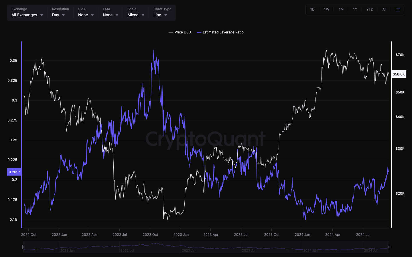Select the 1W time range
Image resolution: width=412 pixels, height=257 pixels.
(327, 9)
